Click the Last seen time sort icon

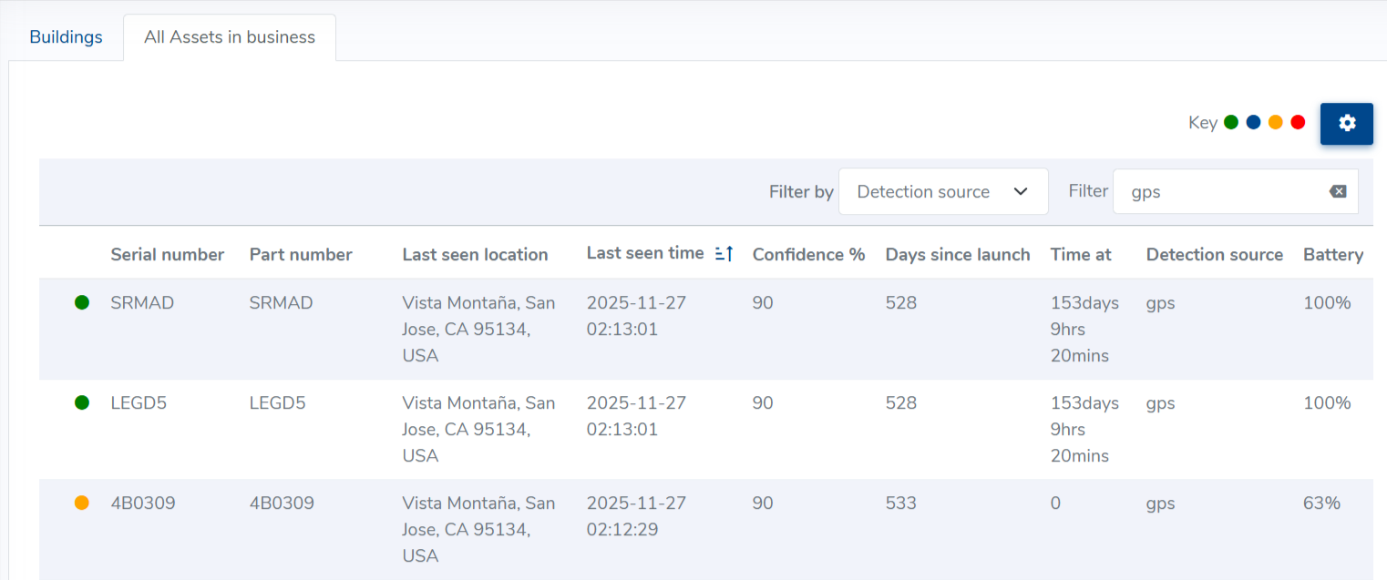pos(724,254)
